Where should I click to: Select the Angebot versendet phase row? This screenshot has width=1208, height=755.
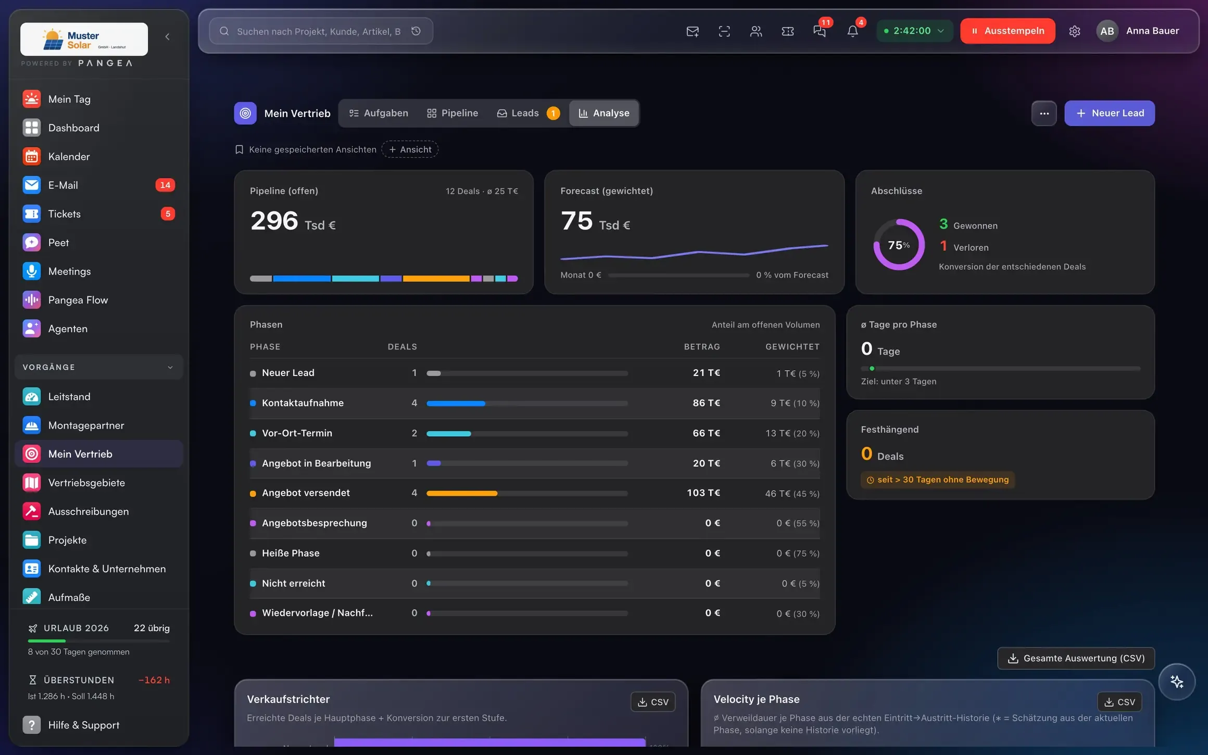pos(535,493)
